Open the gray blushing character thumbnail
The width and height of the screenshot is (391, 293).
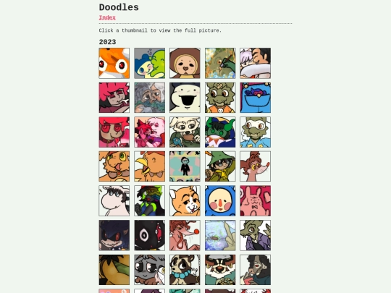pyautogui.click(x=150, y=270)
